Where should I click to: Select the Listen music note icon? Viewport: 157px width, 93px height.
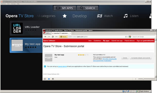click(126, 16)
